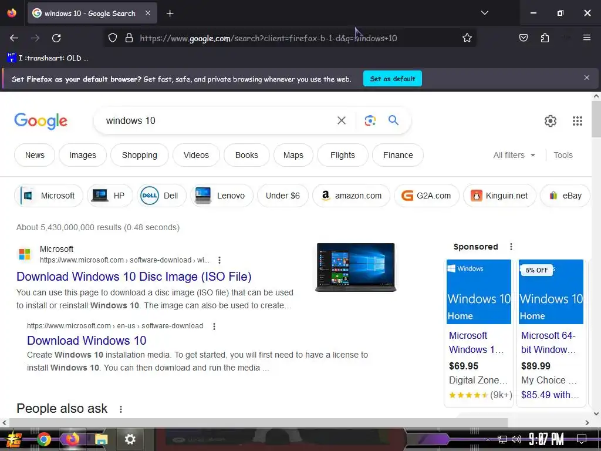The image size is (601, 451).
Task: Switch to the Books results tab
Action: click(247, 155)
